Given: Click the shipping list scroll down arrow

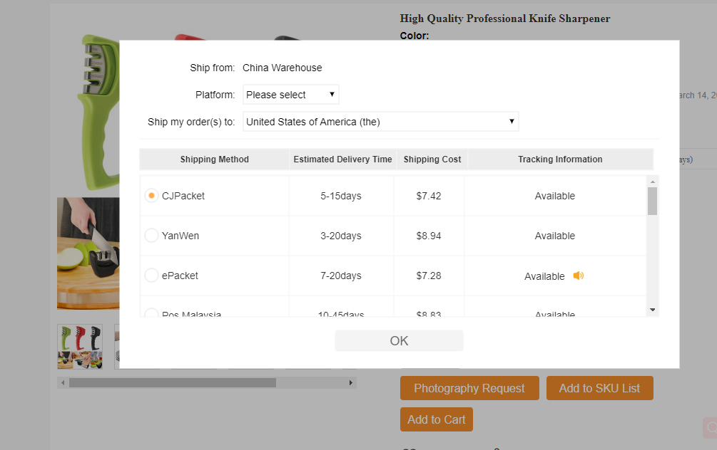Looking at the screenshot, I should click(652, 310).
